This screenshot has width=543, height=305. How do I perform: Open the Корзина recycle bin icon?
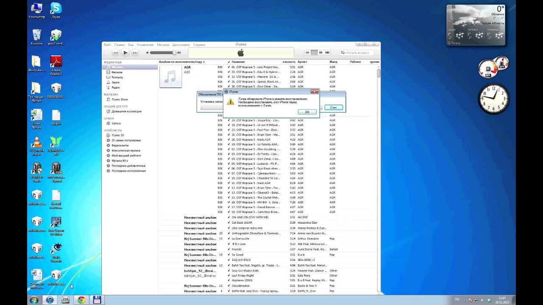(37, 37)
